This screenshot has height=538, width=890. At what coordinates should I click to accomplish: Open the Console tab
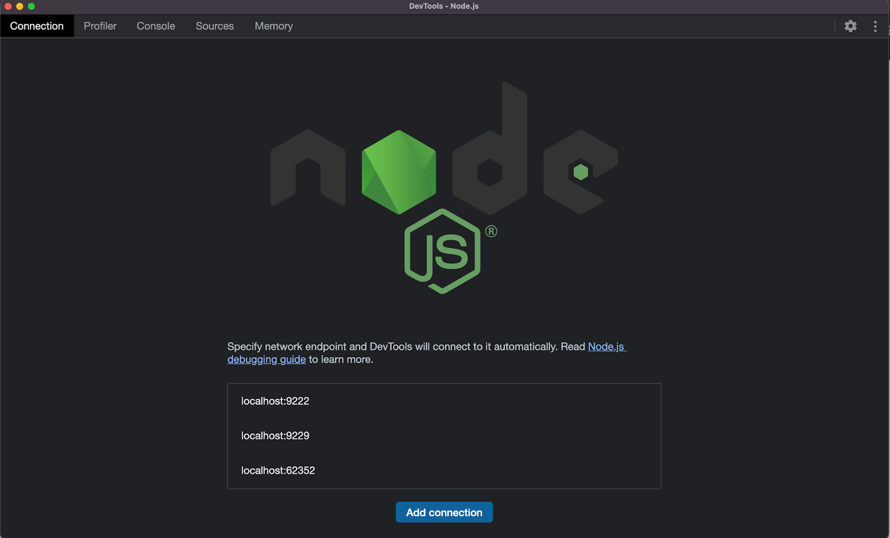click(156, 26)
